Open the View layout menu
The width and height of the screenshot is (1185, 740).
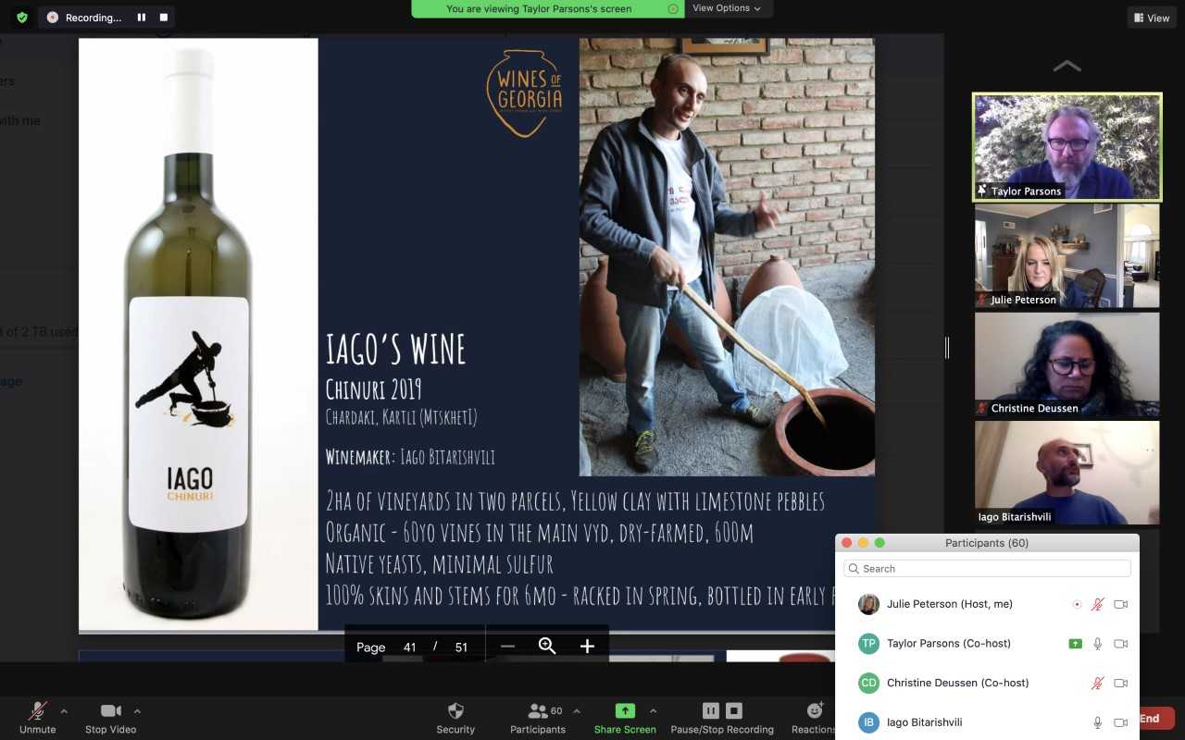tap(1152, 18)
